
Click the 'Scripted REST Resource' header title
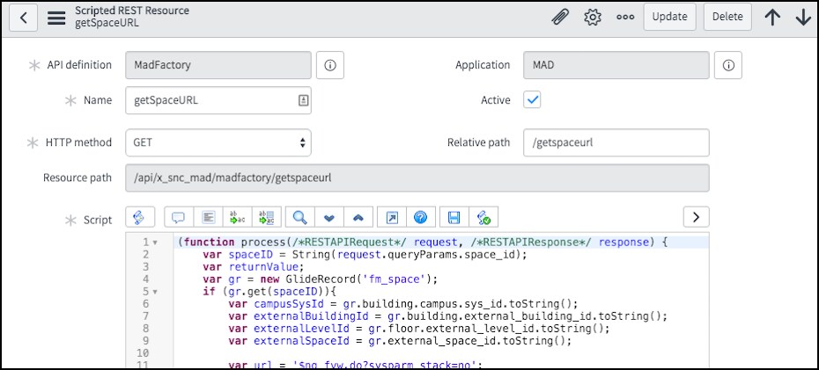132,11
